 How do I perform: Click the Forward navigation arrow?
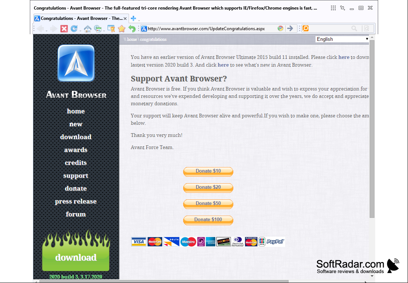[53, 29]
